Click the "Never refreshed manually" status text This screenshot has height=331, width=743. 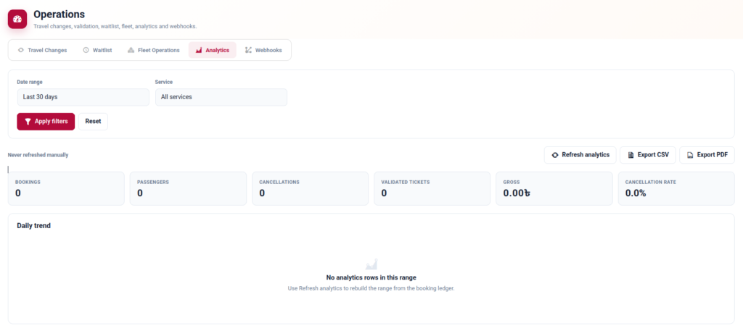click(38, 155)
